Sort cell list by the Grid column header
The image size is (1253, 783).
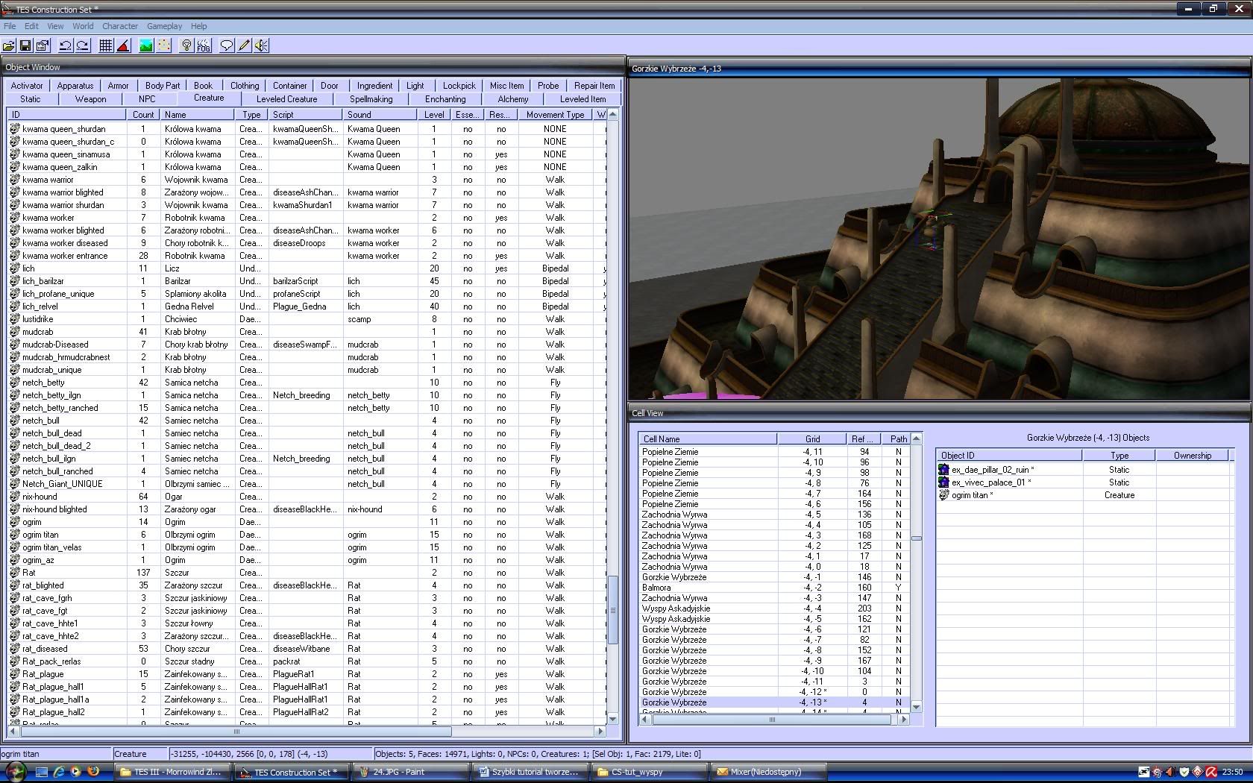coord(812,439)
